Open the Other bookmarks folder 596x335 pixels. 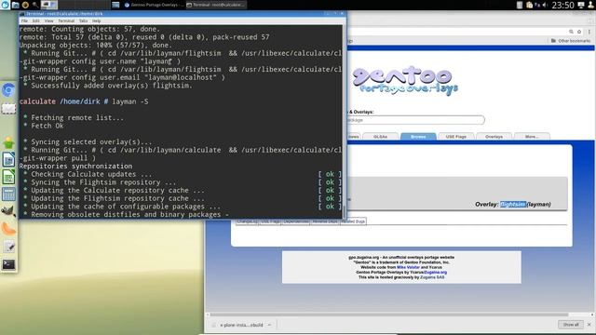click(x=571, y=41)
